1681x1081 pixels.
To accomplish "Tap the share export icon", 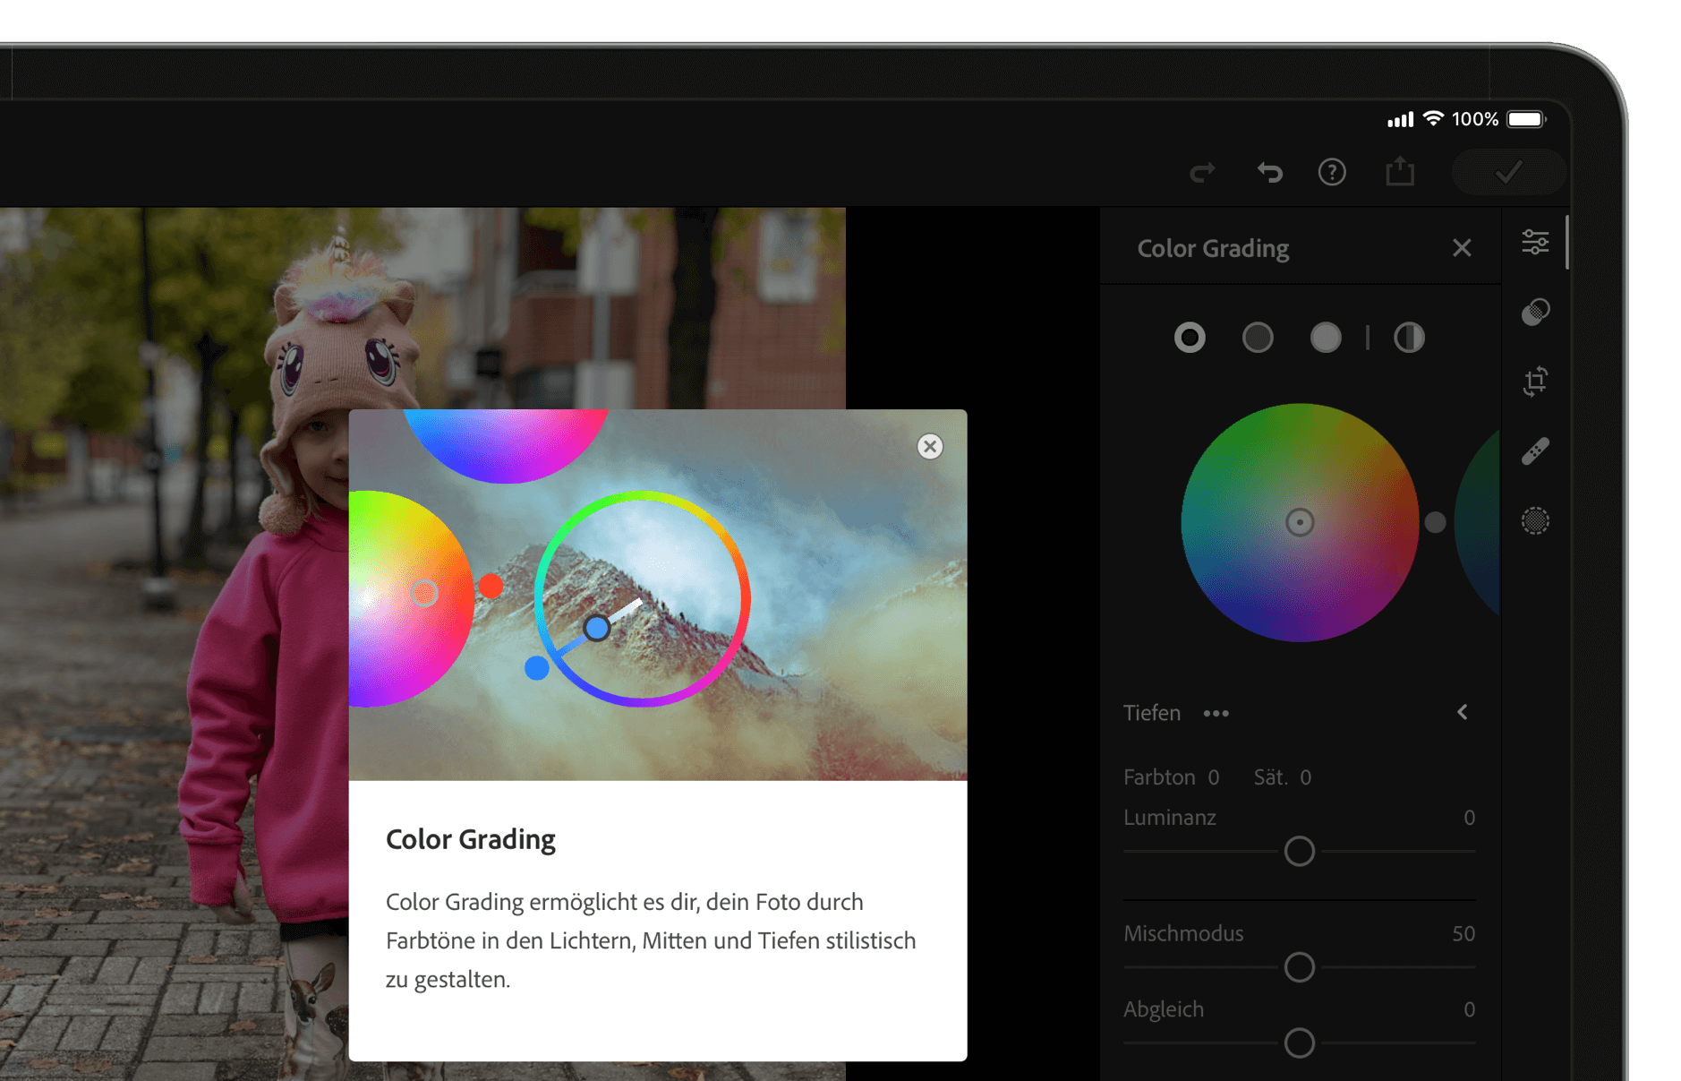I will point(1400,171).
